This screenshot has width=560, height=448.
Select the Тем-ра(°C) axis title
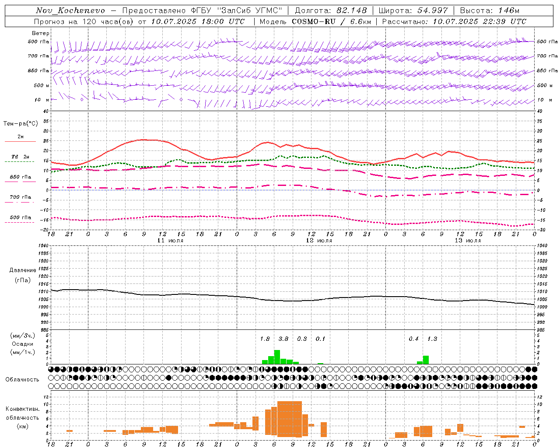(21, 124)
